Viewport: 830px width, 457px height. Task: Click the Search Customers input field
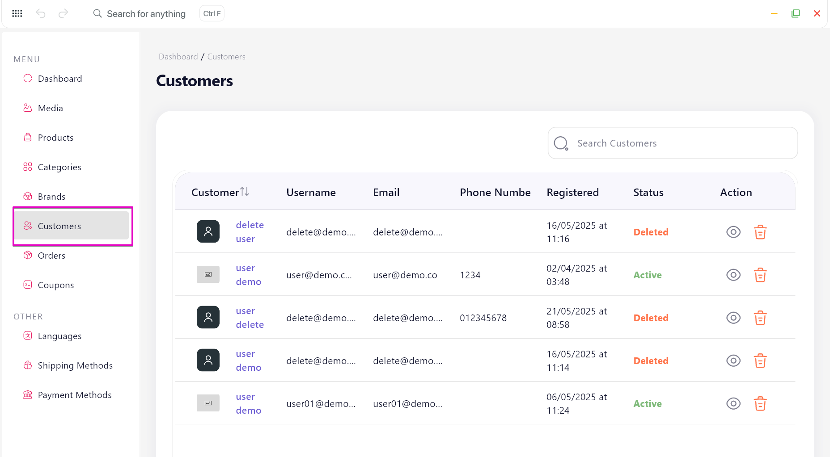(673, 143)
